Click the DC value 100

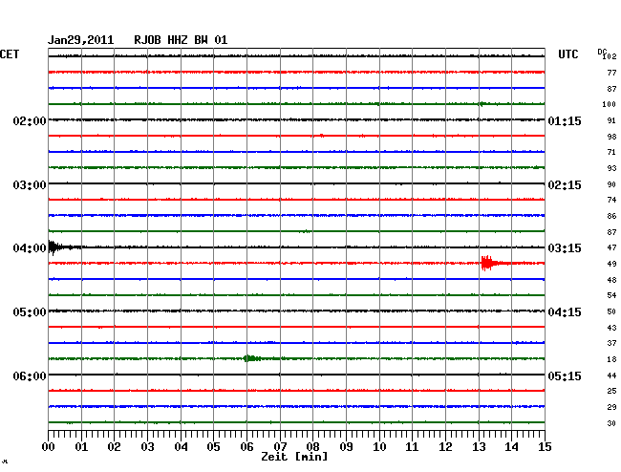[610, 104]
